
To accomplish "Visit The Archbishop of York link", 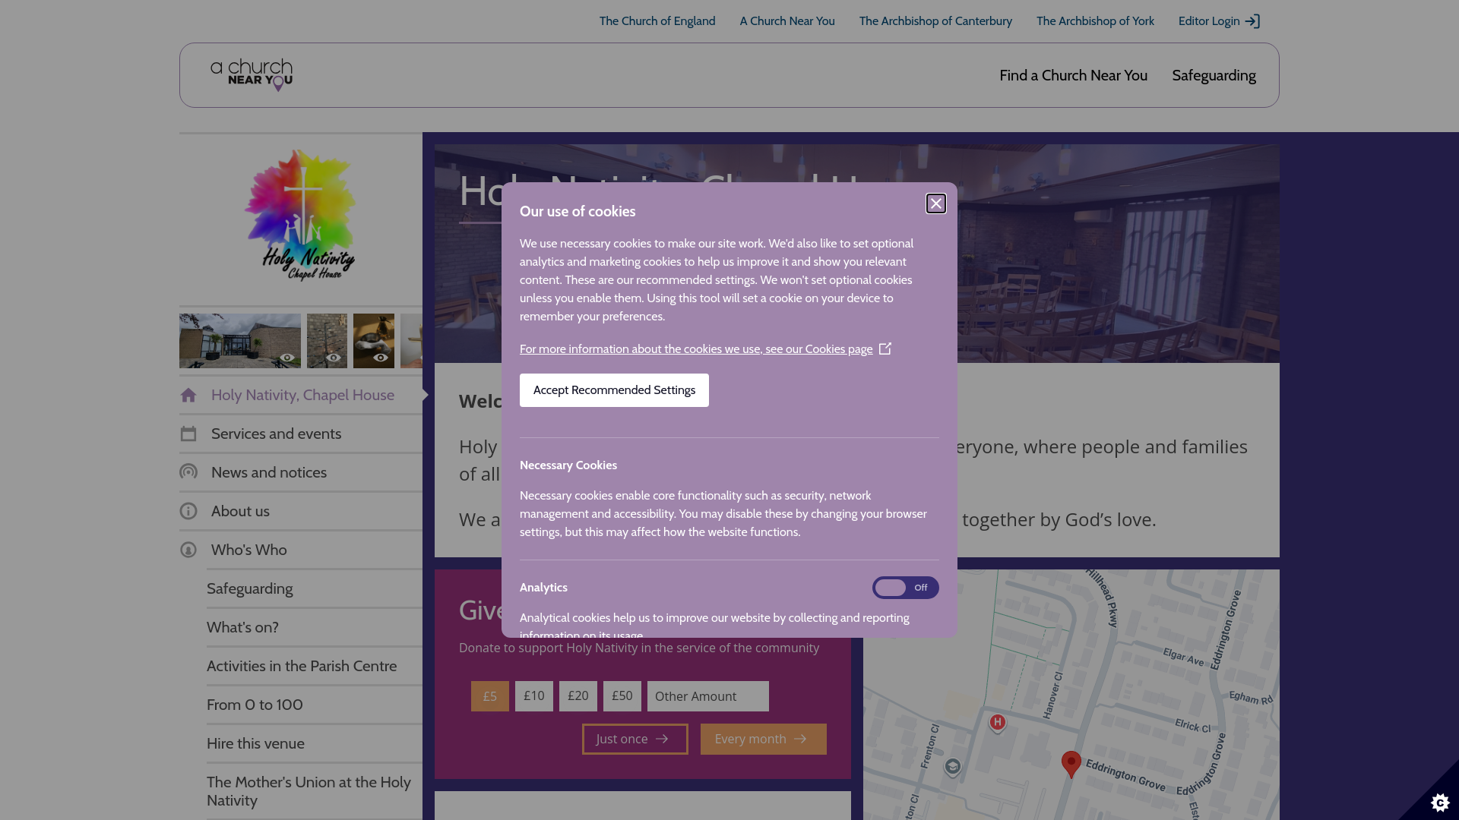I will 1095,21.
